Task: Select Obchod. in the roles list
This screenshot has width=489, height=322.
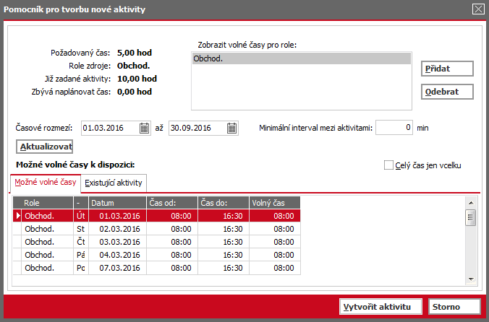Action: [301, 58]
